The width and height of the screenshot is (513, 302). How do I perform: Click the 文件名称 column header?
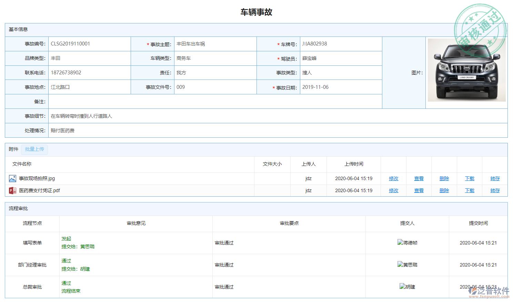(22, 164)
